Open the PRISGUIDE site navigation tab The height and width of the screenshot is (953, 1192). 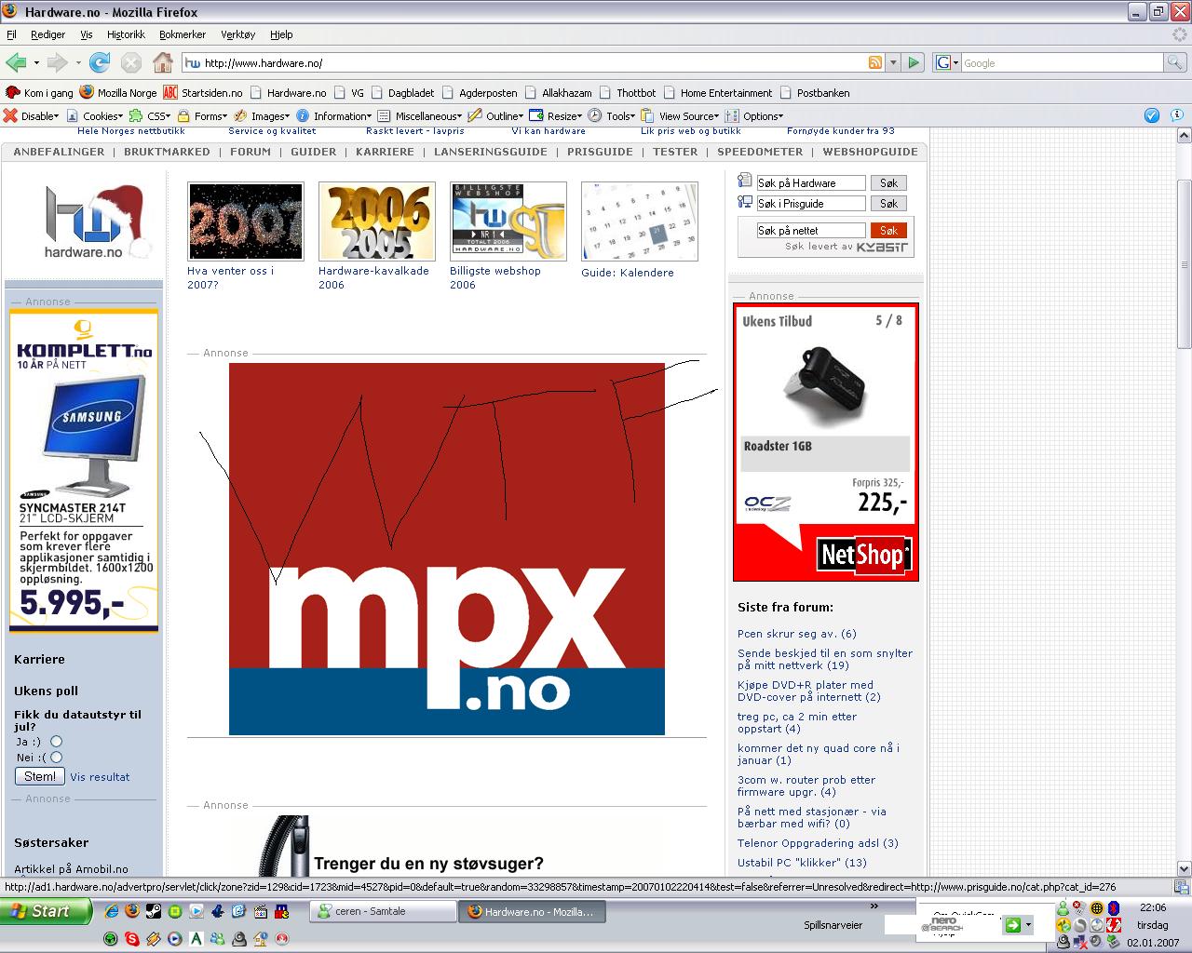tap(600, 152)
